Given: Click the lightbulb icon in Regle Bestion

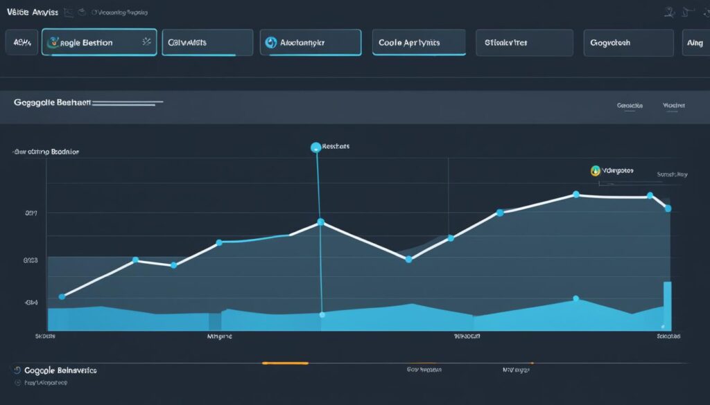Looking at the screenshot, I should (x=53, y=42).
